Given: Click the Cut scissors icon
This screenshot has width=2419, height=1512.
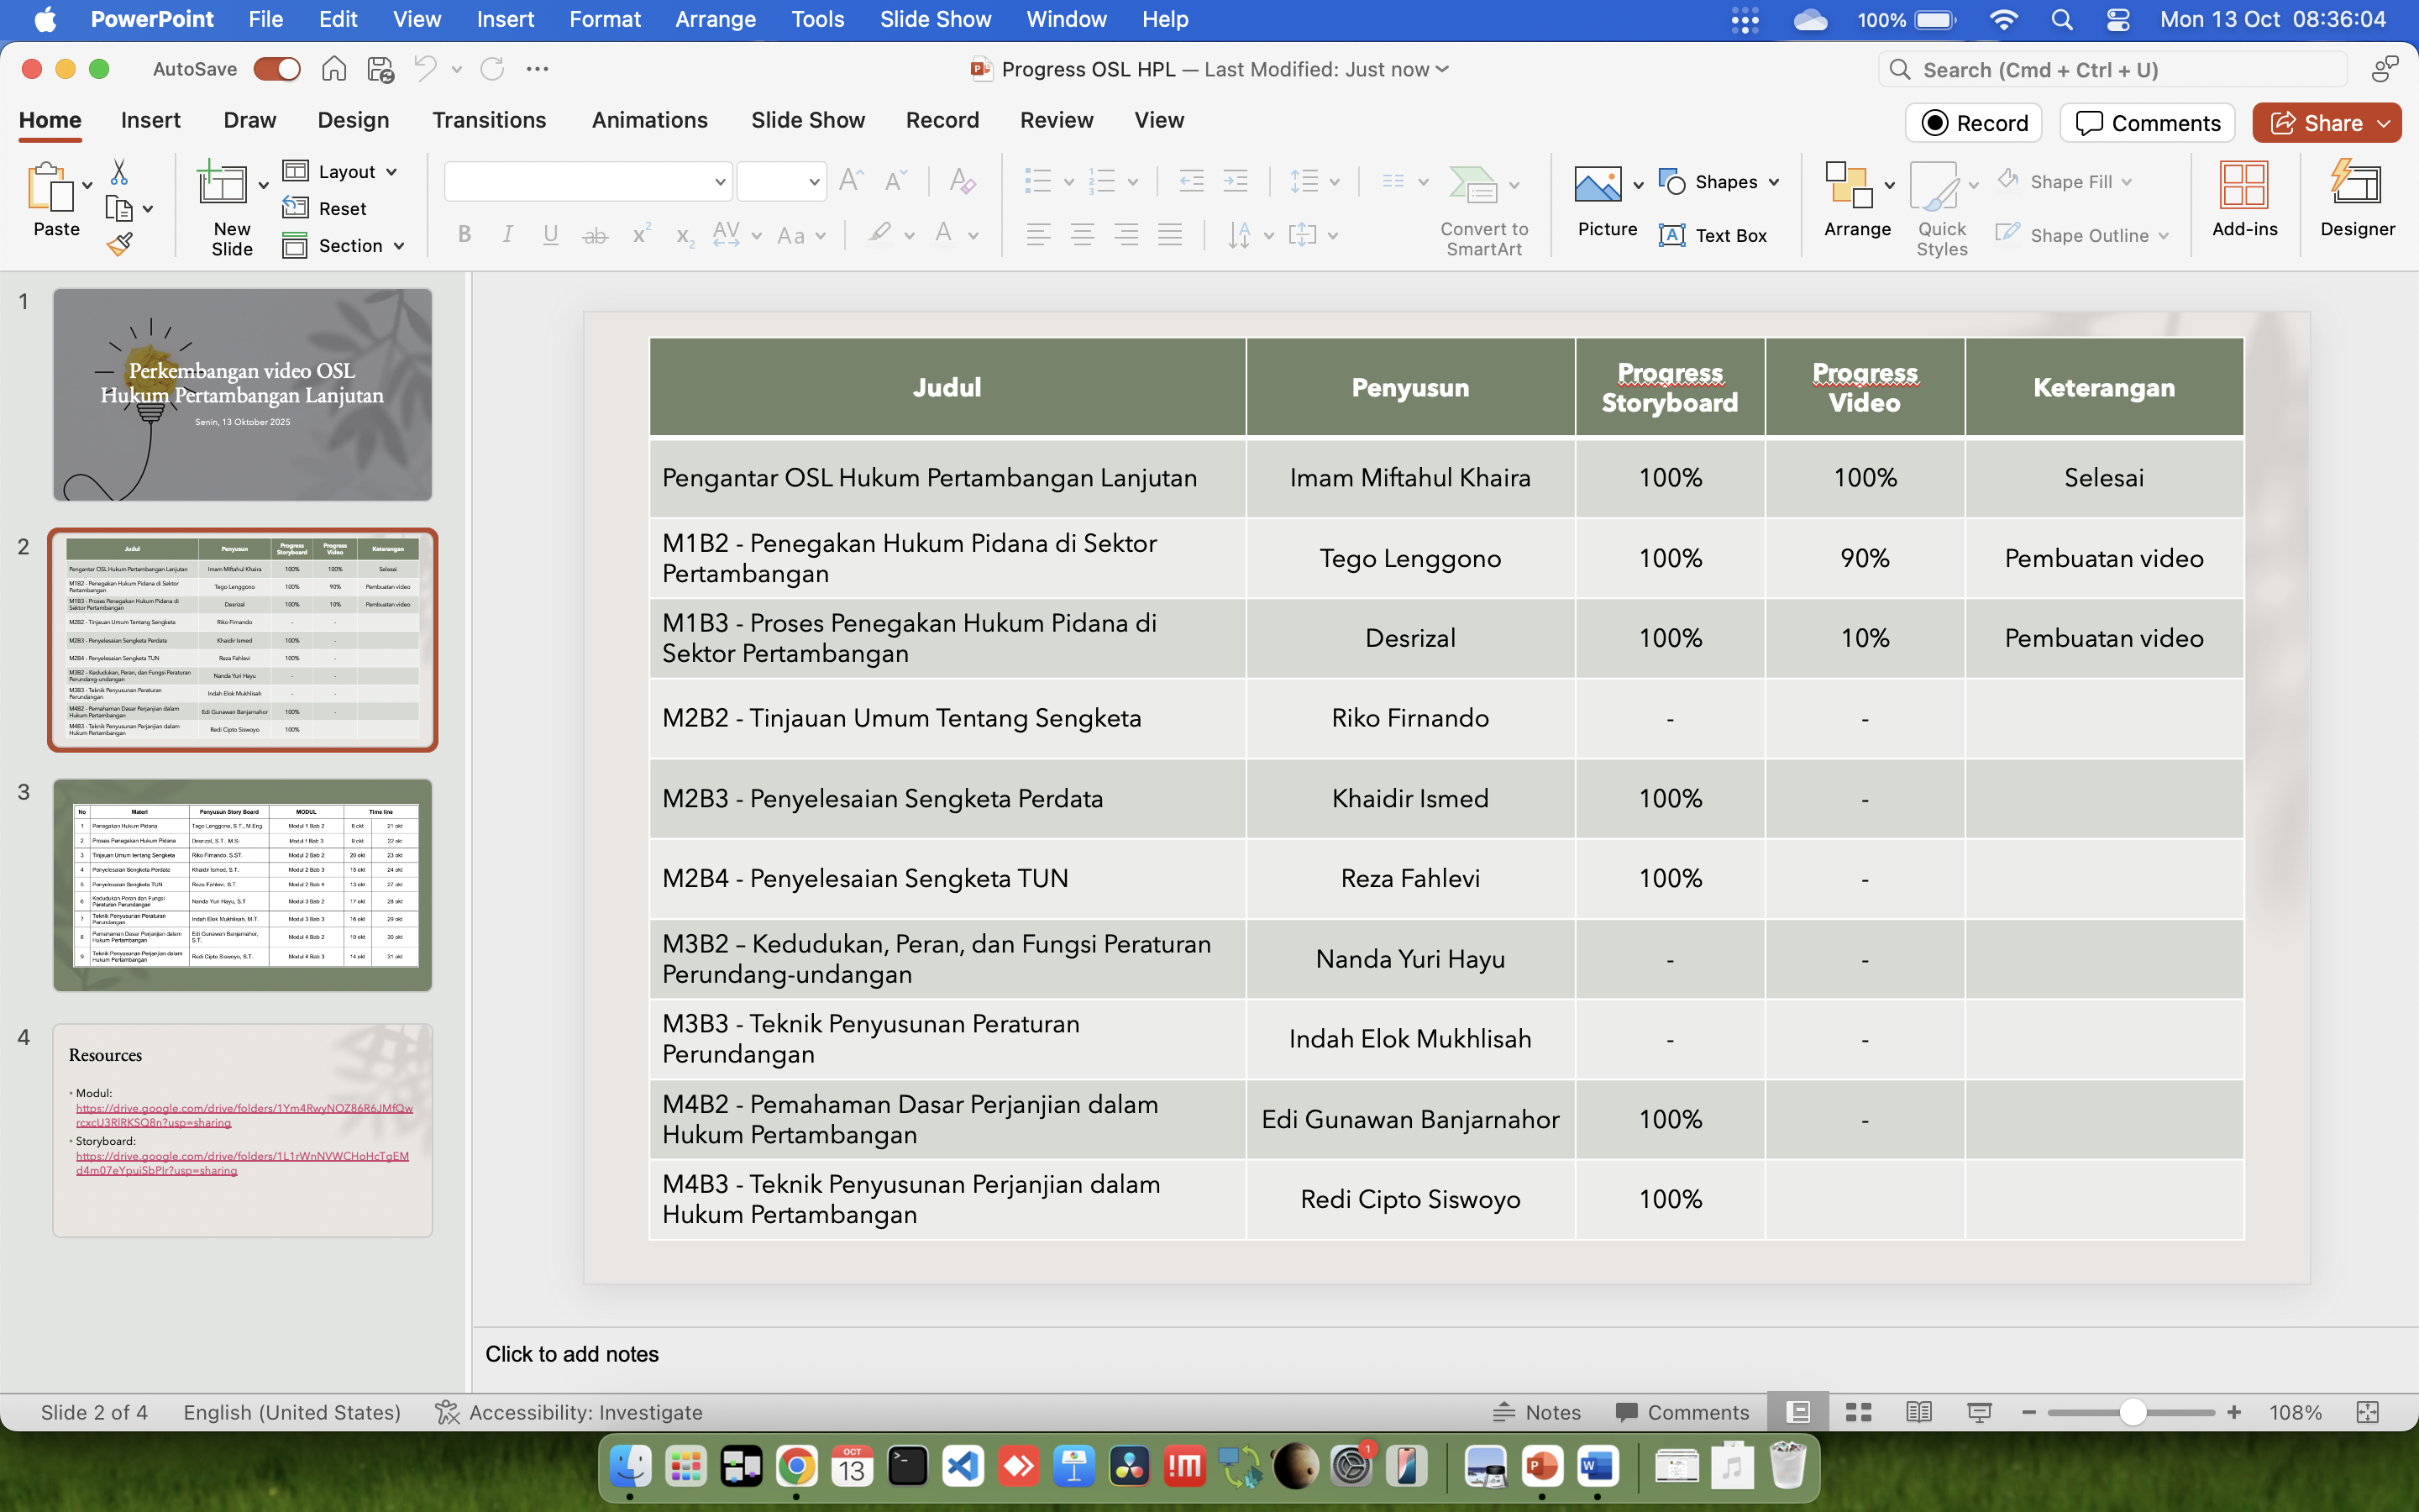Looking at the screenshot, I should tap(119, 173).
